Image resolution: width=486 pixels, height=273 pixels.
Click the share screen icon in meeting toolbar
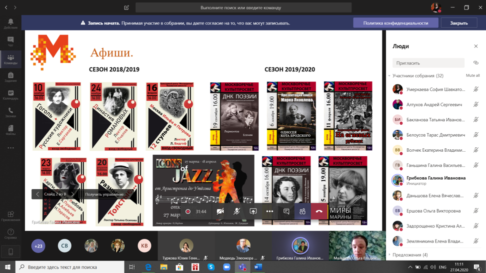253,212
